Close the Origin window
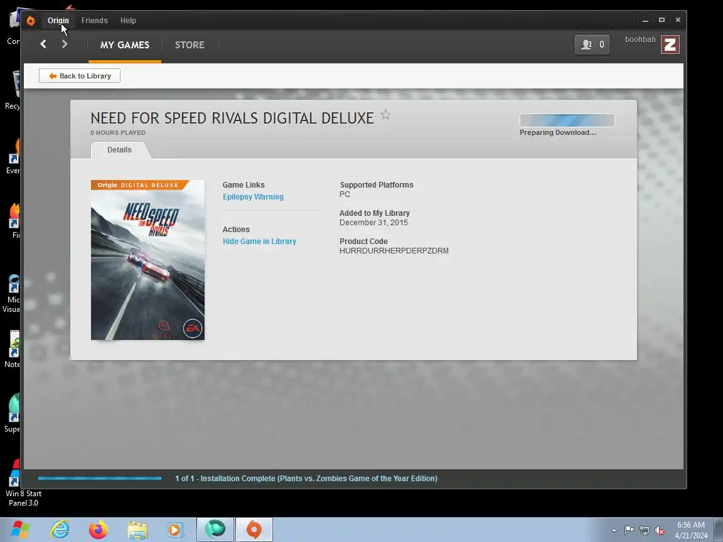This screenshot has height=542, width=723. point(678,20)
